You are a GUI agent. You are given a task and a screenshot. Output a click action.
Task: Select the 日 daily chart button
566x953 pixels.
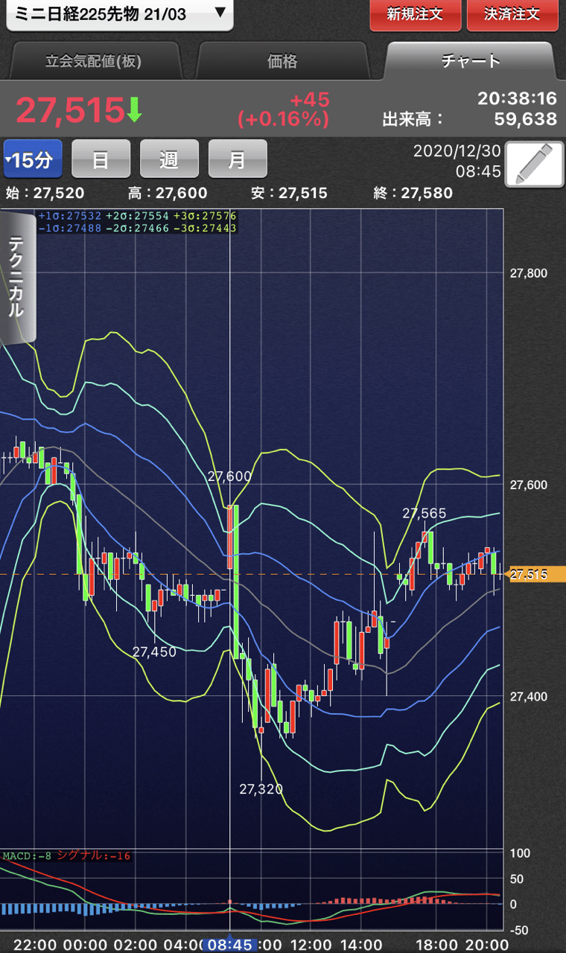point(101,159)
